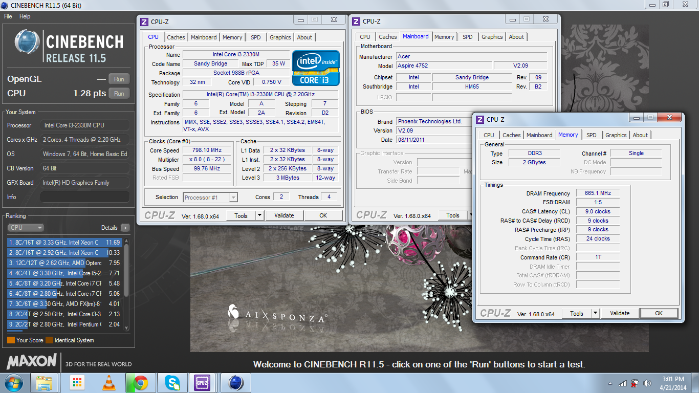
Task: Expand ranking Details arrow
Action: tap(125, 228)
